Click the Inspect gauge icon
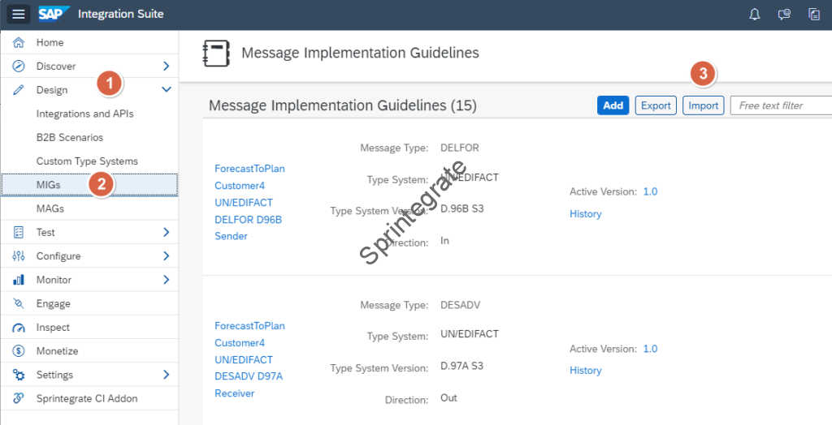The height and width of the screenshot is (425, 832). [19, 328]
